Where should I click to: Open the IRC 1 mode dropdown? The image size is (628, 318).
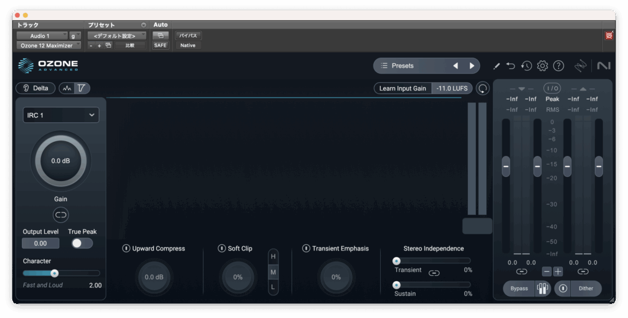point(61,115)
